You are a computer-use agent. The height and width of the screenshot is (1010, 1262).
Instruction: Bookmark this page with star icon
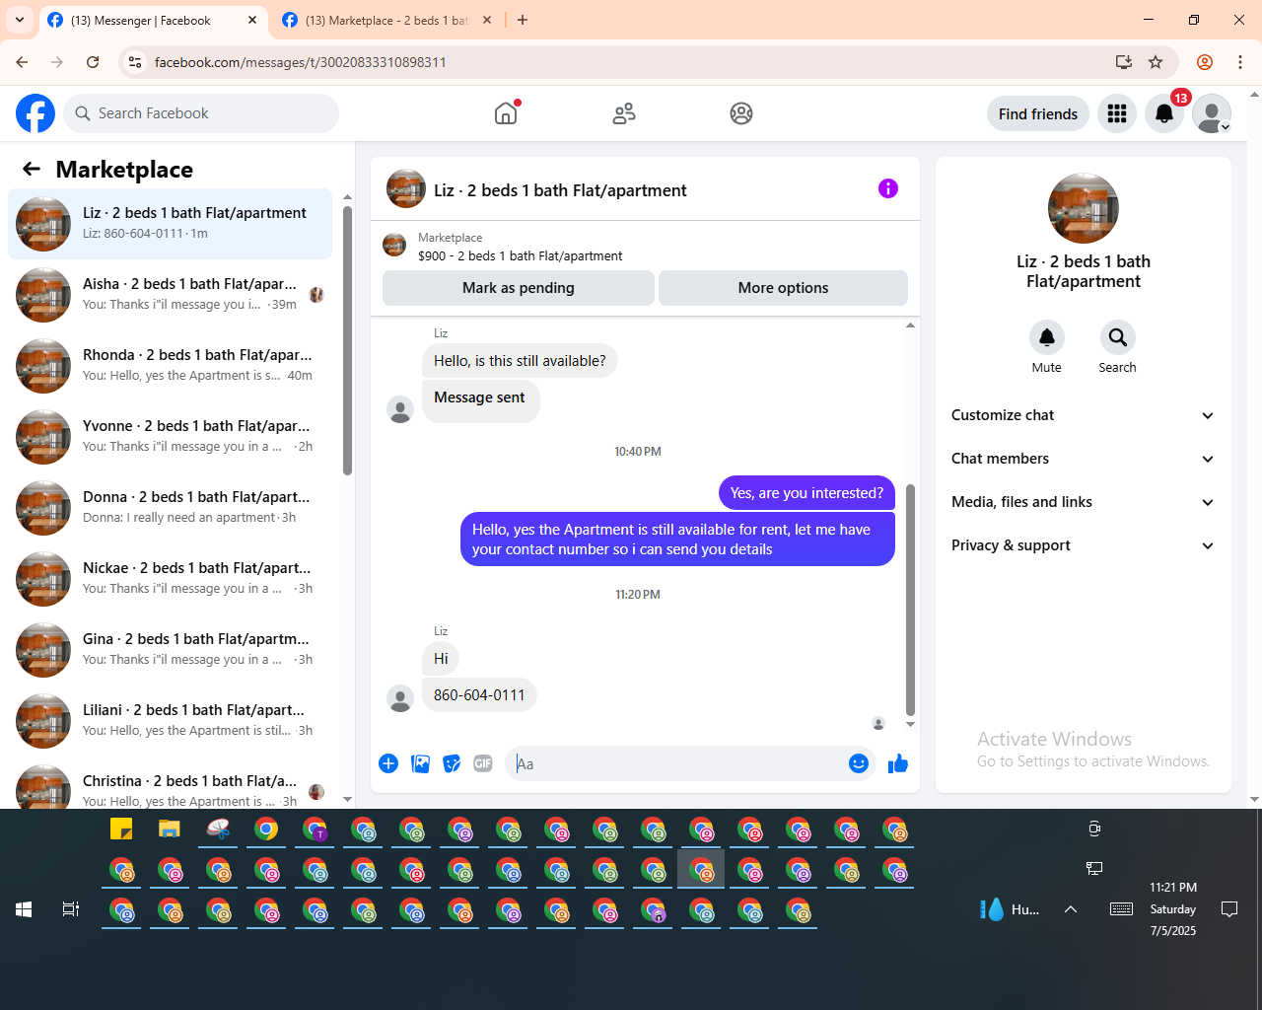[1156, 62]
